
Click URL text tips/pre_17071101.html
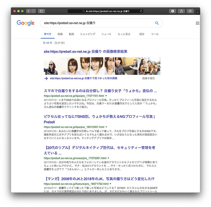pyautogui.click(x=74, y=96)
